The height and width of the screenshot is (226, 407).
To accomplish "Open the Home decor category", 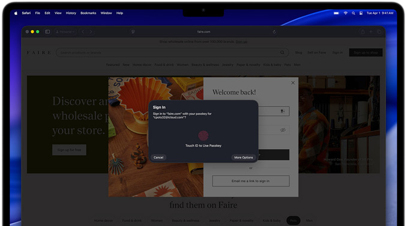I will click(142, 65).
